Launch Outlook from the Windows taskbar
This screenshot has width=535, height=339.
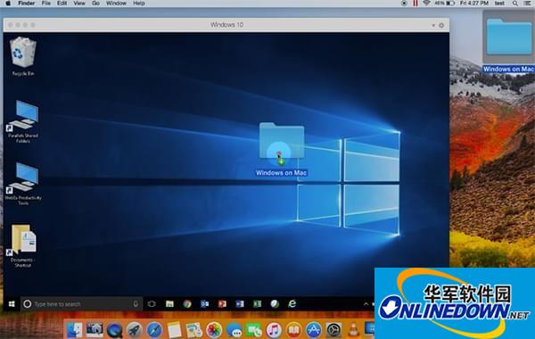click(205, 304)
